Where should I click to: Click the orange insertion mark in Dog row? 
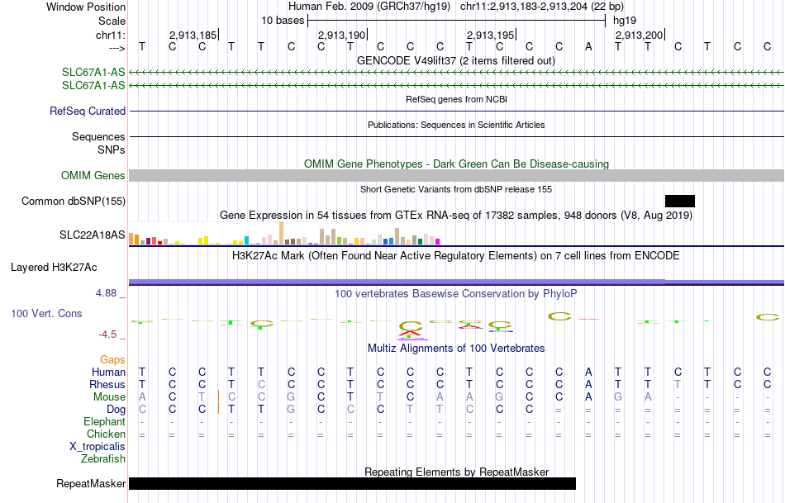click(x=219, y=408)
